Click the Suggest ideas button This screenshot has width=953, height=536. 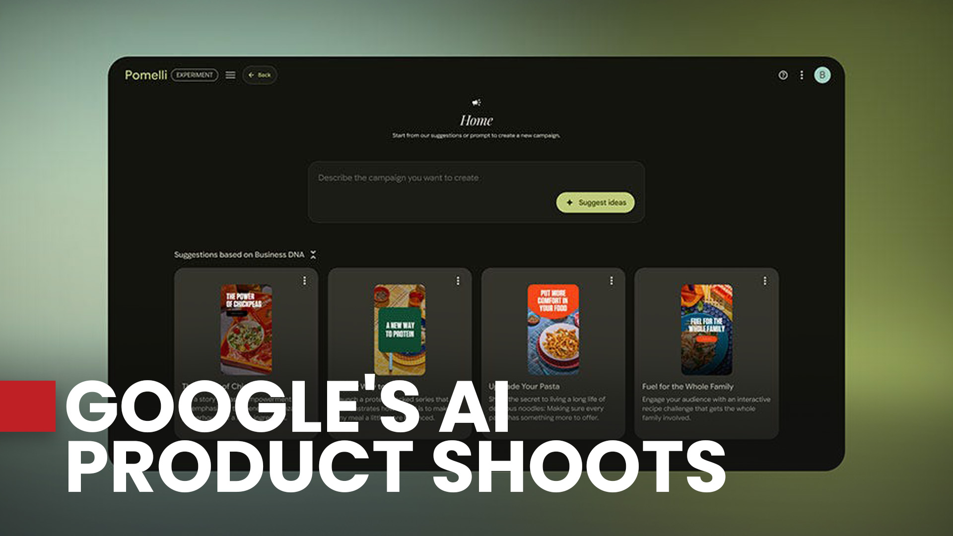595,202
